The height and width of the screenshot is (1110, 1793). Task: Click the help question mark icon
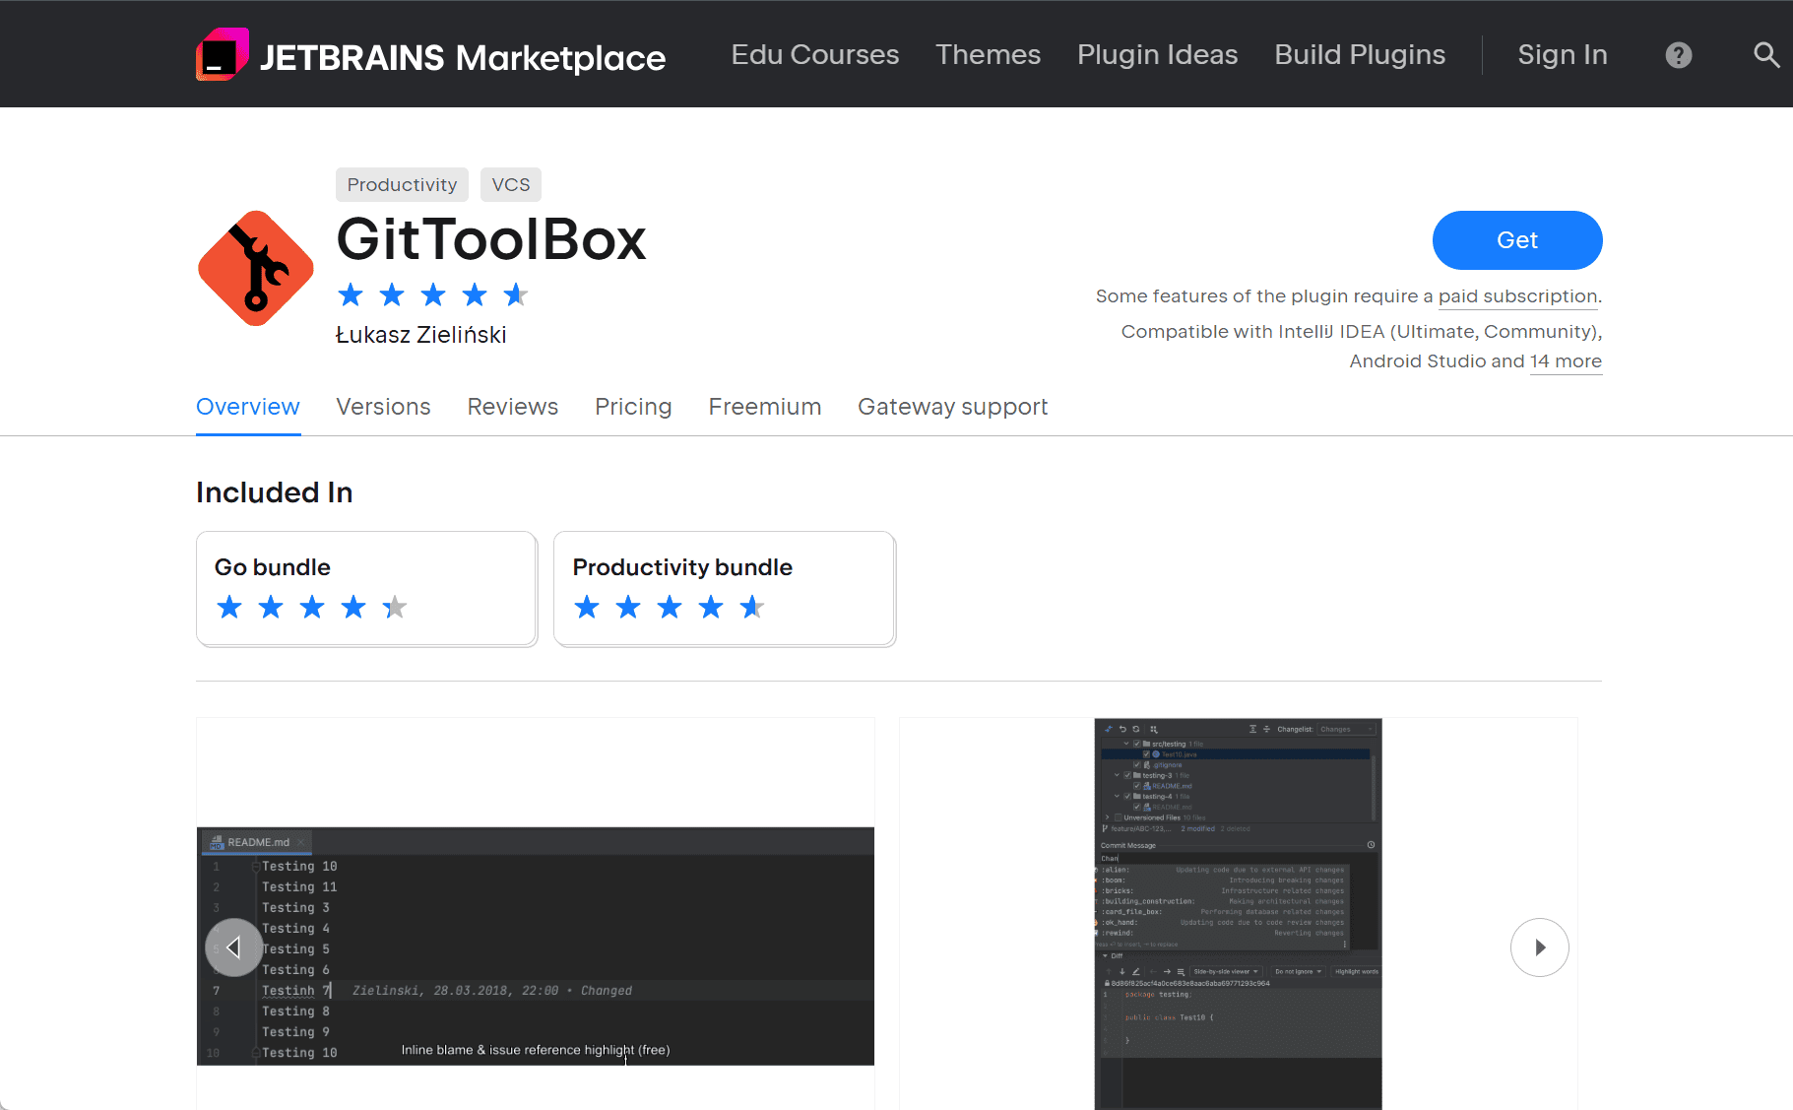point(1678,54)
